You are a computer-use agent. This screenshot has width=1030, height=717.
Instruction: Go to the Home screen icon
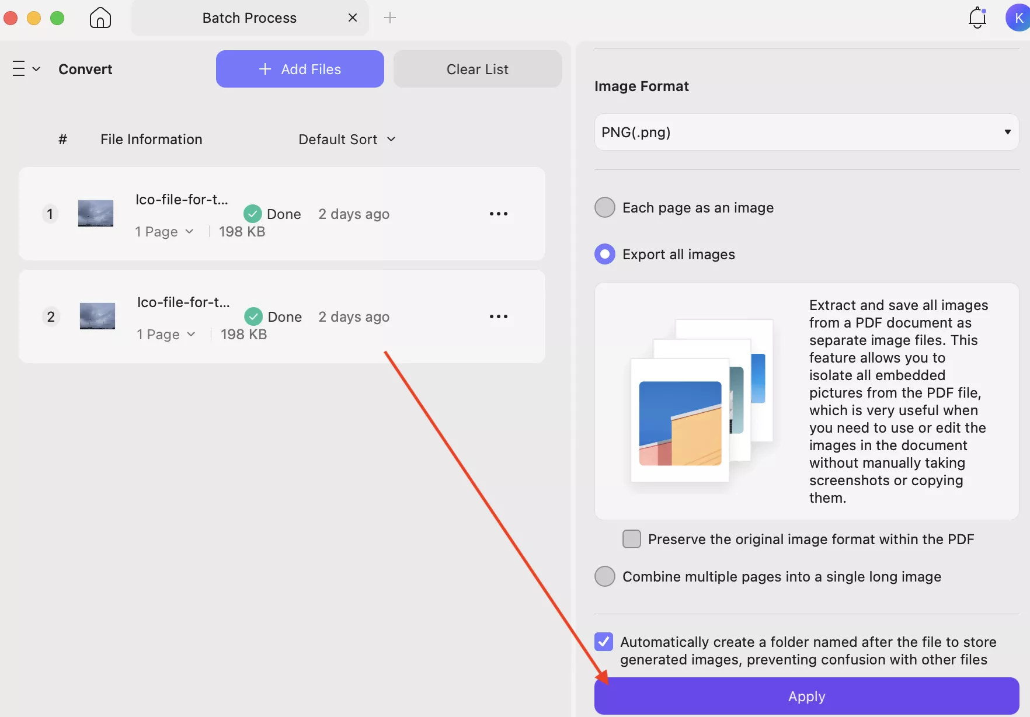coord(100,18)
